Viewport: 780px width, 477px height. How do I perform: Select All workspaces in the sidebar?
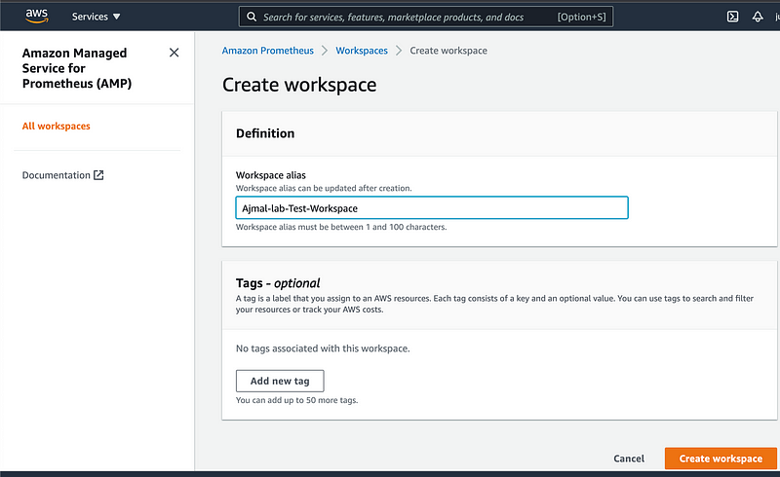(57, 126)
